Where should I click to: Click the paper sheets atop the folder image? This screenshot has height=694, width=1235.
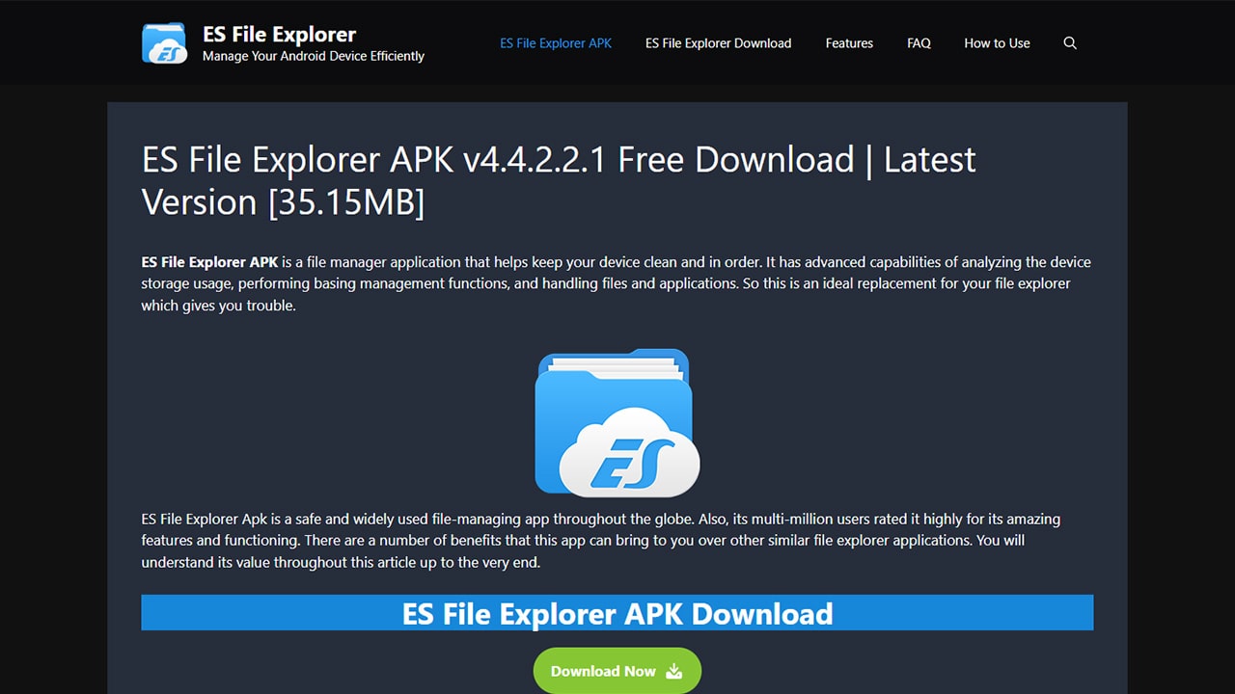coord(612,366)
